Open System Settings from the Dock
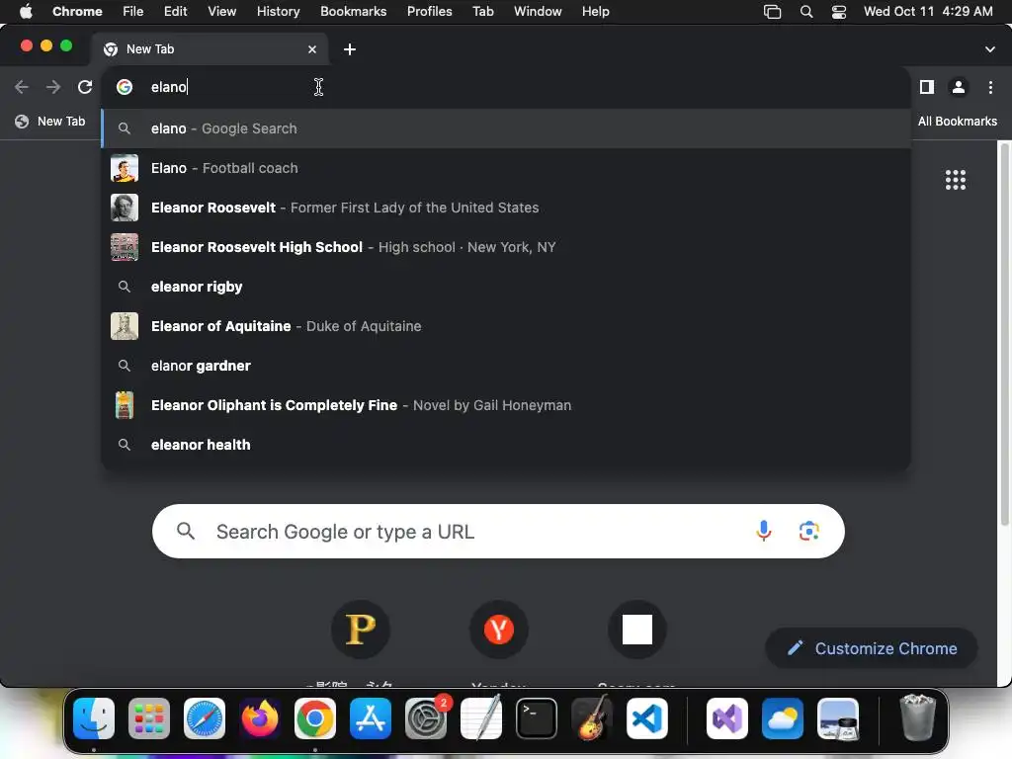 click(x=426, y=718)
